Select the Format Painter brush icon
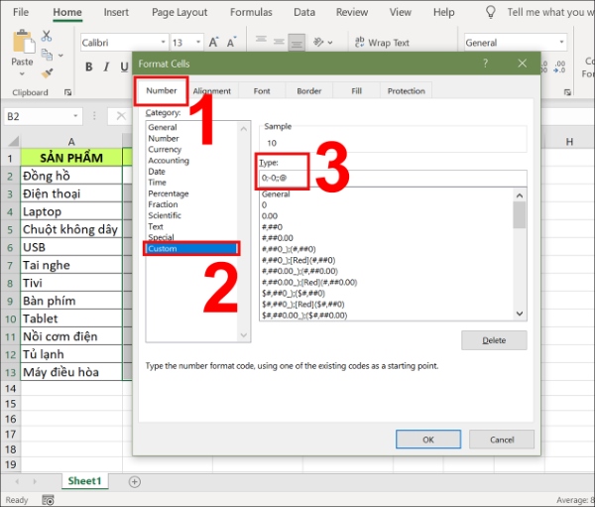 [50, 71]
